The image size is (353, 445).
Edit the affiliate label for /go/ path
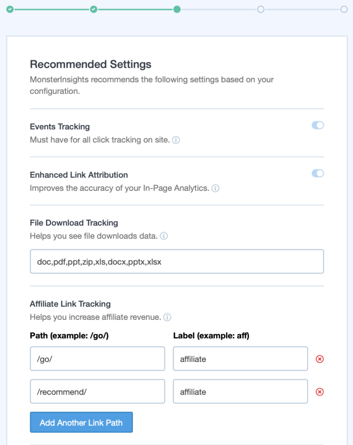click(x=240, y=359)
